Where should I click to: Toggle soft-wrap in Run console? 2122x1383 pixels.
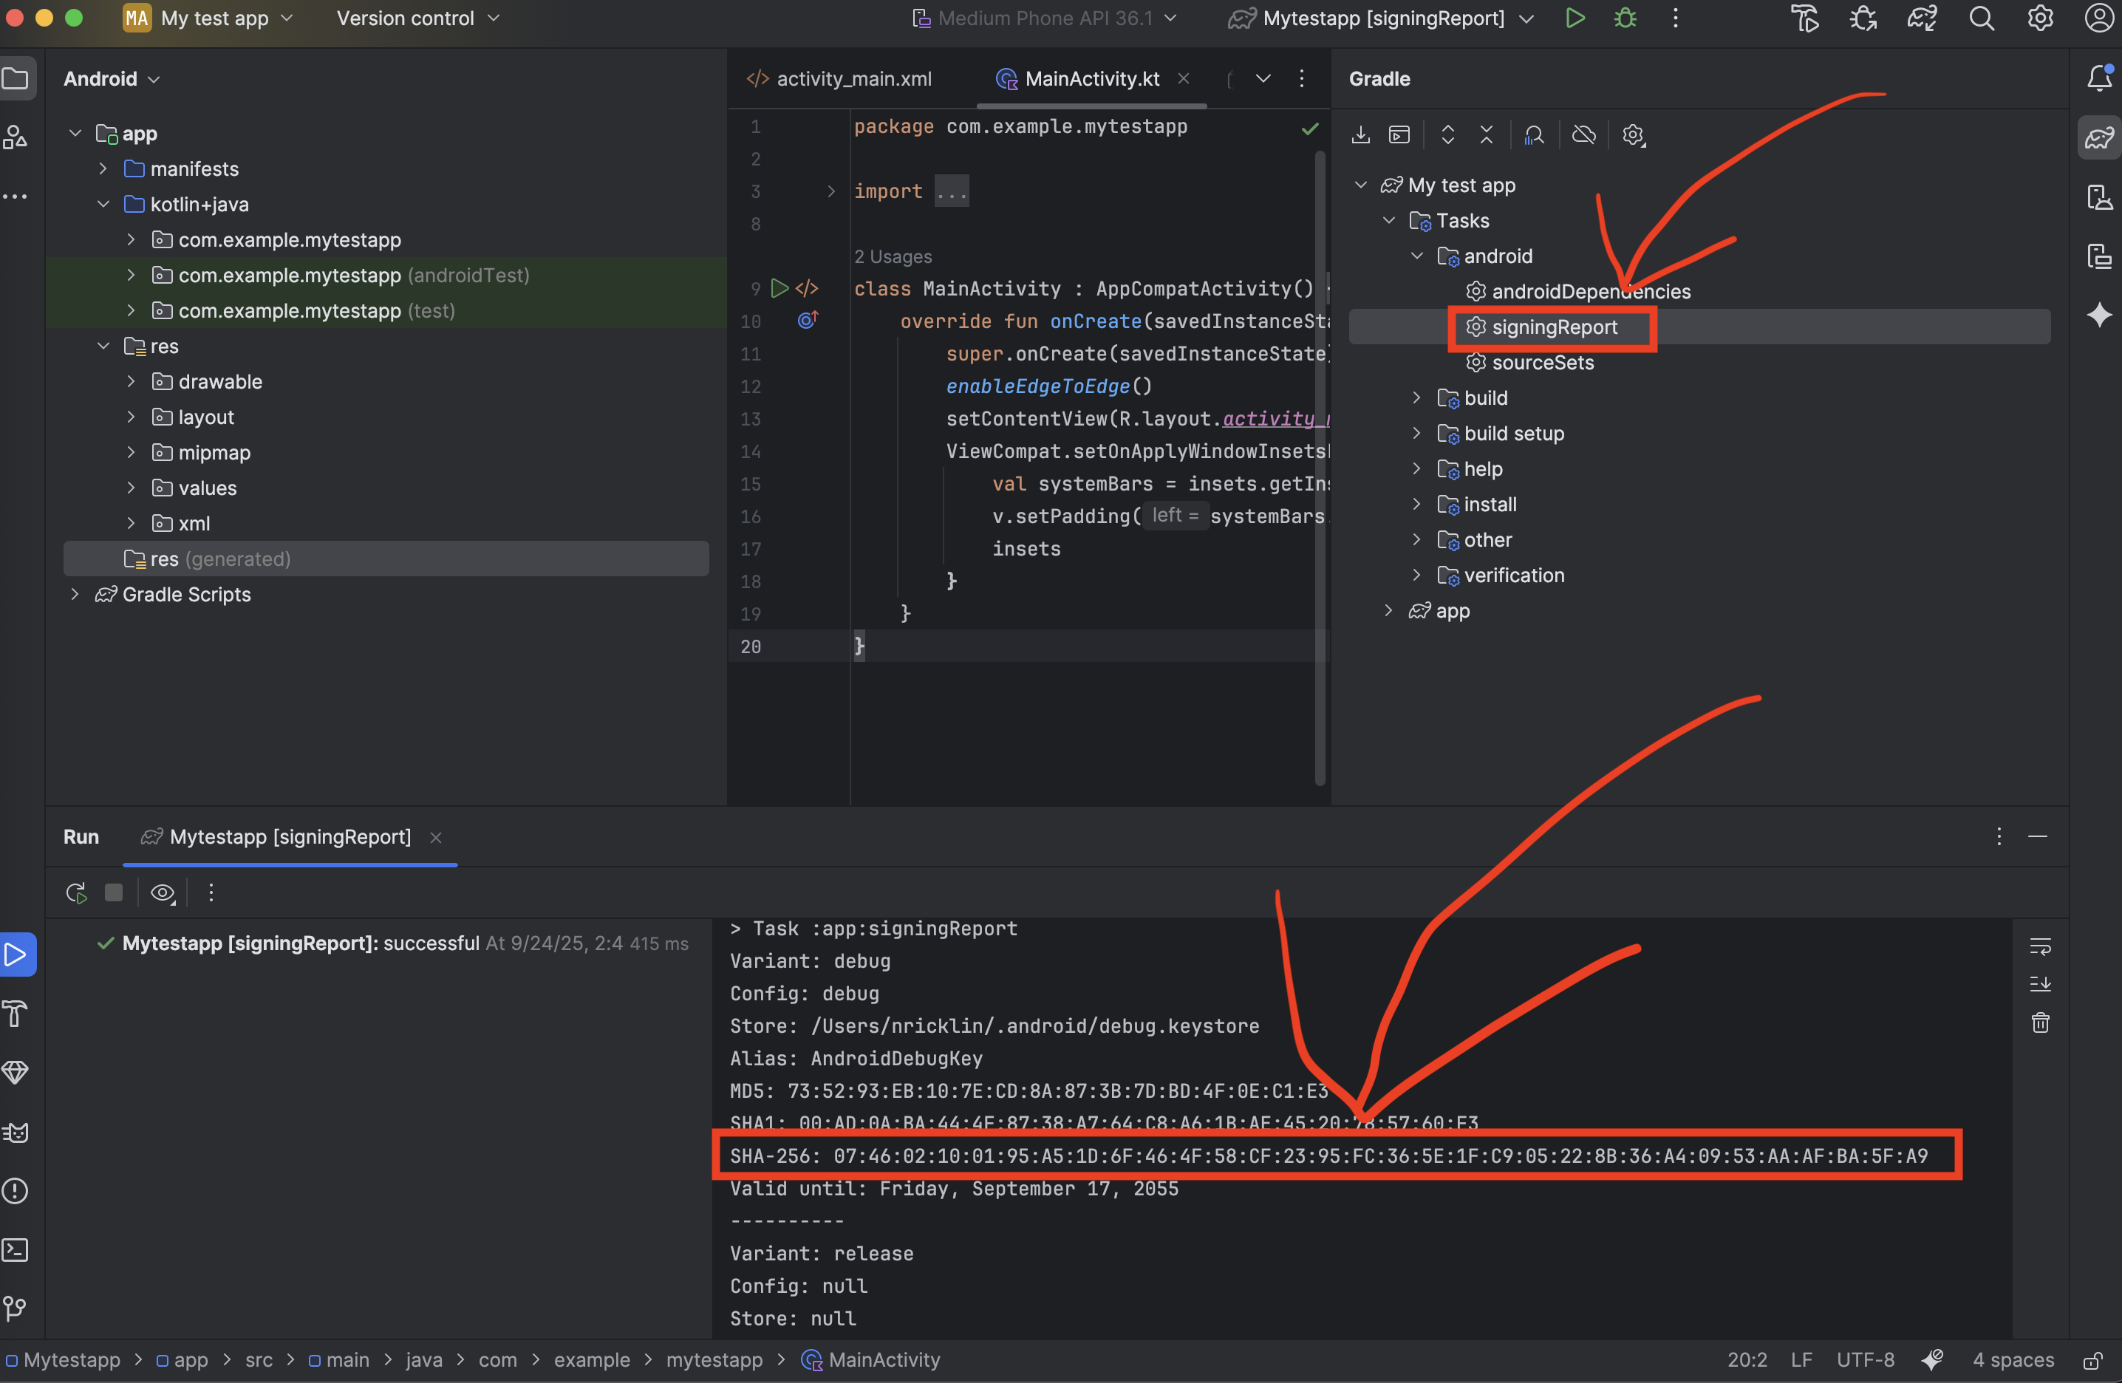point(2040,946)
